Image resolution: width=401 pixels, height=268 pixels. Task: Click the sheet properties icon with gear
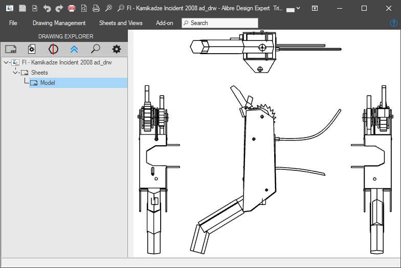coord(32,49)
